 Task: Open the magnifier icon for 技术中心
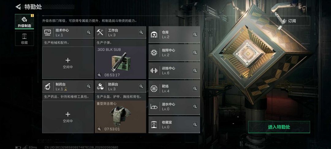tap(89, 32)
